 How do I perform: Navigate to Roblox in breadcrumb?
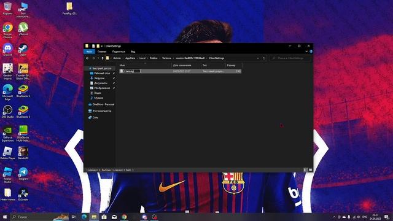click(154, 58)
